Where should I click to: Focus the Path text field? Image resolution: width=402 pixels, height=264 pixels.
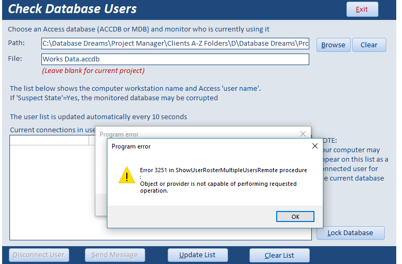point(175,44)
